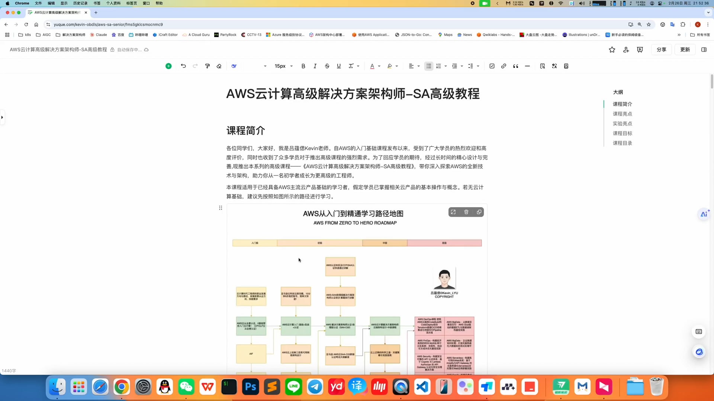Toggle bold formatting
Screen dimensions: 714x401
[303, 66]
